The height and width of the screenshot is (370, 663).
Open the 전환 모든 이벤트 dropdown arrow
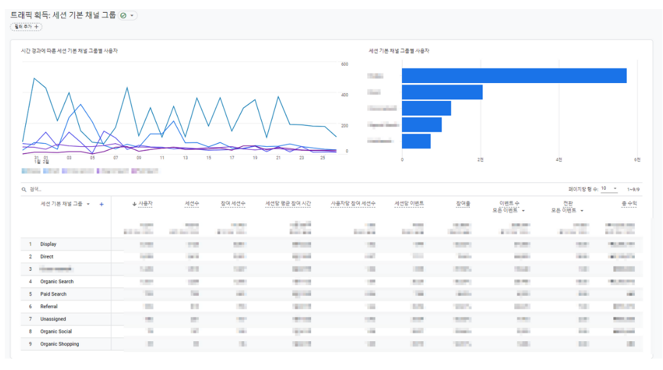click(x=582, y=211)
